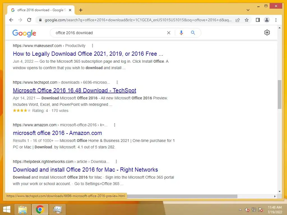Screen dimensions: 287x215
Task: Open options for makeuseof.com result
Action: [x=92, y=46]
